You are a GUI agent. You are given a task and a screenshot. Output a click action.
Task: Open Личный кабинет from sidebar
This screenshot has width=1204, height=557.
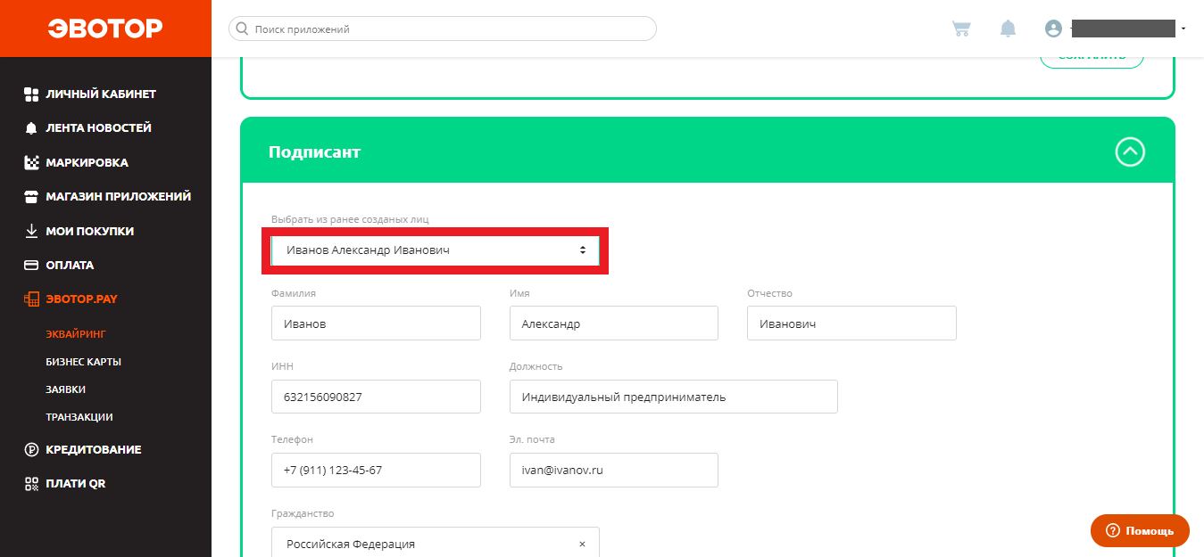100,94
